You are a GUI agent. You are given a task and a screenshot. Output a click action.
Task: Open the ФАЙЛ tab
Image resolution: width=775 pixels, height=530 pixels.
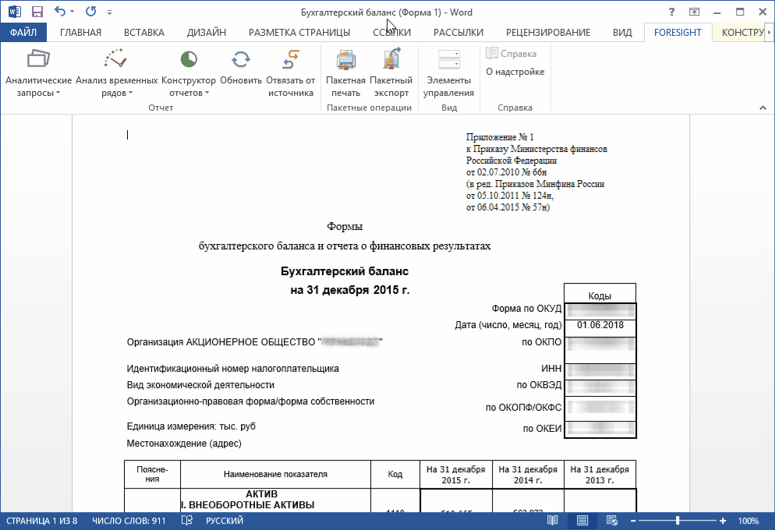pyautogui.click(x=23, y=33)
